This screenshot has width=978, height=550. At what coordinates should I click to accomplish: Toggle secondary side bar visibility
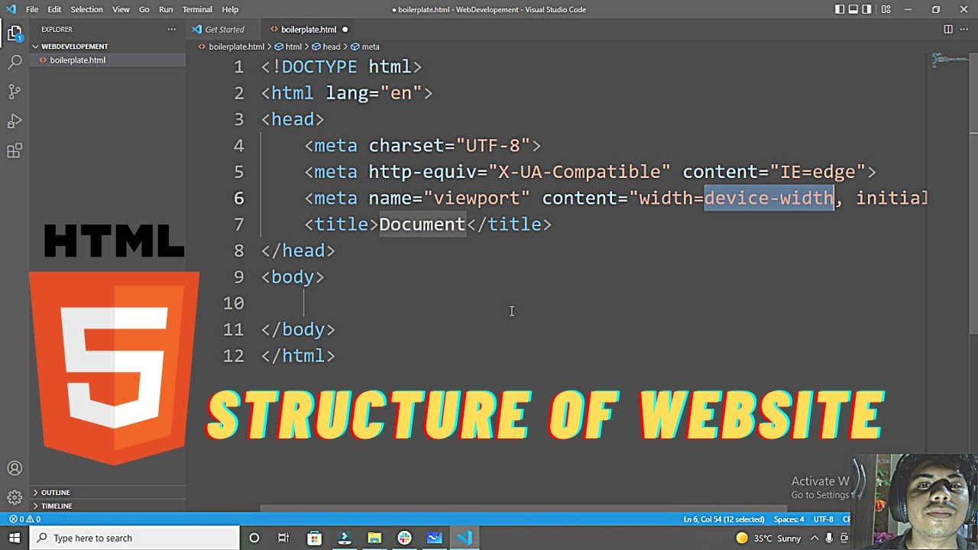867,9
